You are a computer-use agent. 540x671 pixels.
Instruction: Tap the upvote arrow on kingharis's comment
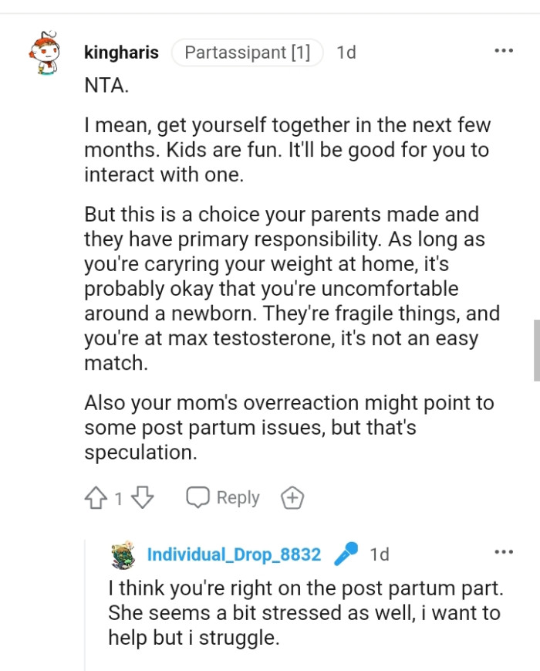(97, 497)
